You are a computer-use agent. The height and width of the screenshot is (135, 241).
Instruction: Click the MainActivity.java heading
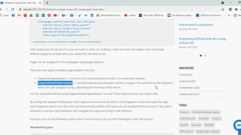click(x=41, y=127)
